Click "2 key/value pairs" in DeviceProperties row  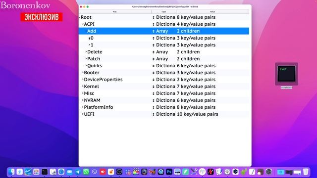pyautogui.click(x=196, y=80)
